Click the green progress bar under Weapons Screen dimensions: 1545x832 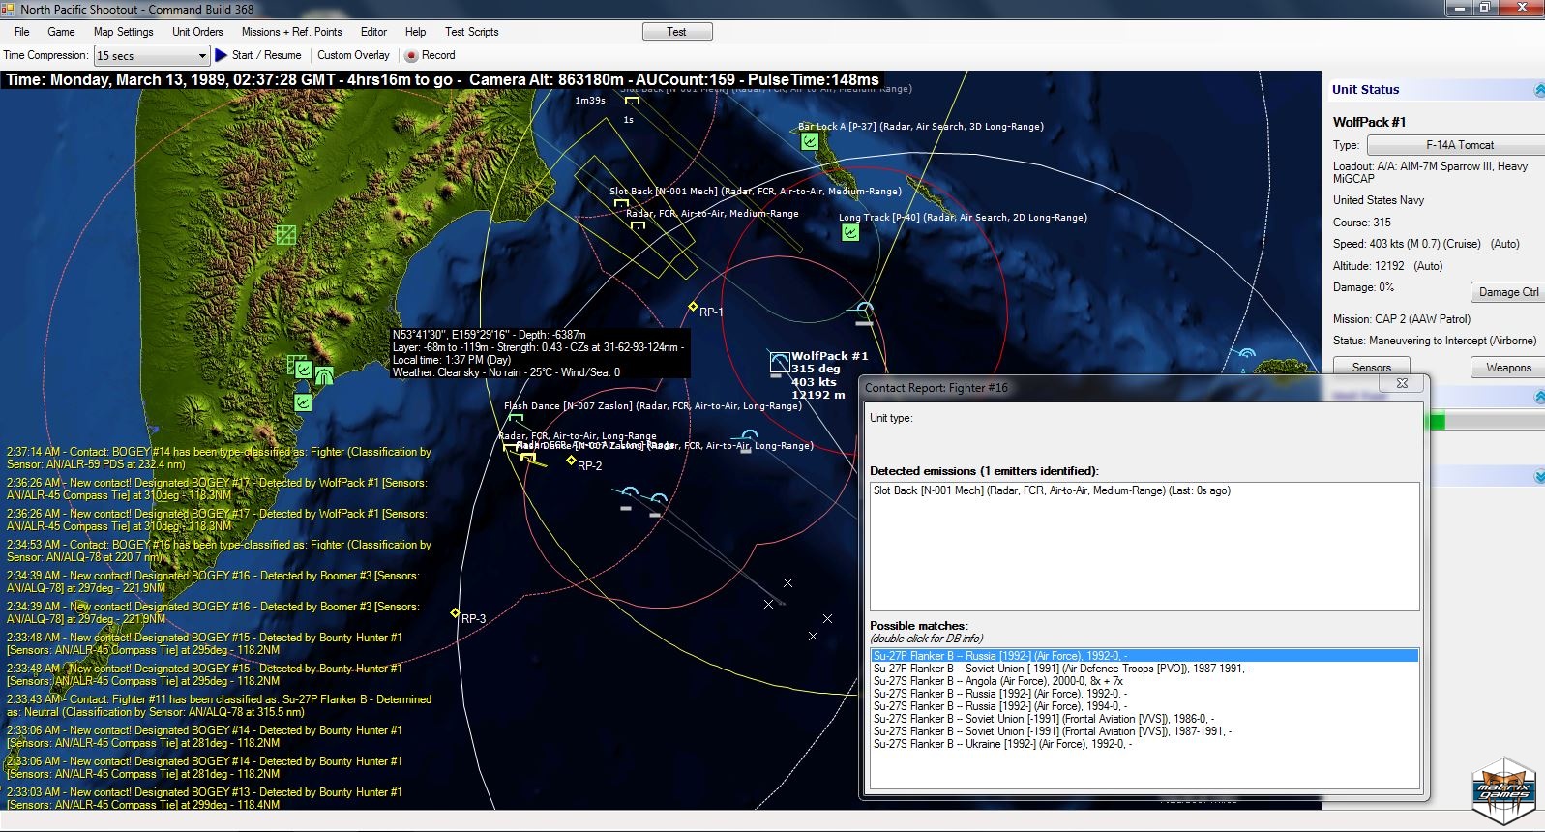point(1437,421)
